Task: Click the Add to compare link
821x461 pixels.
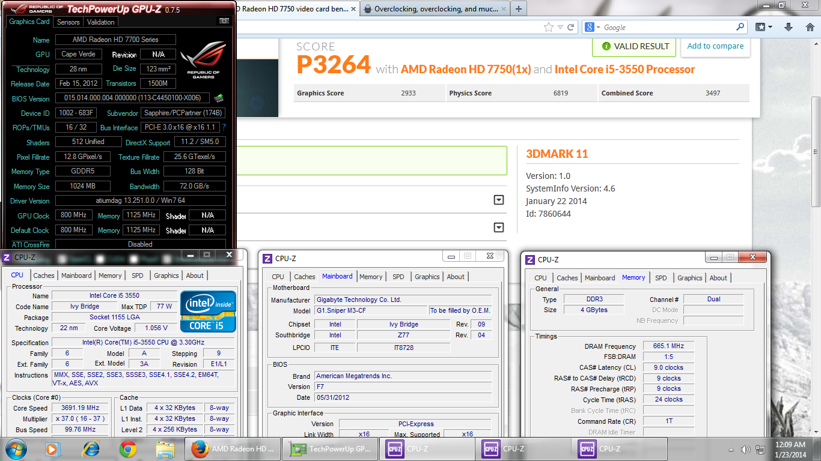Action: point(715,46)
